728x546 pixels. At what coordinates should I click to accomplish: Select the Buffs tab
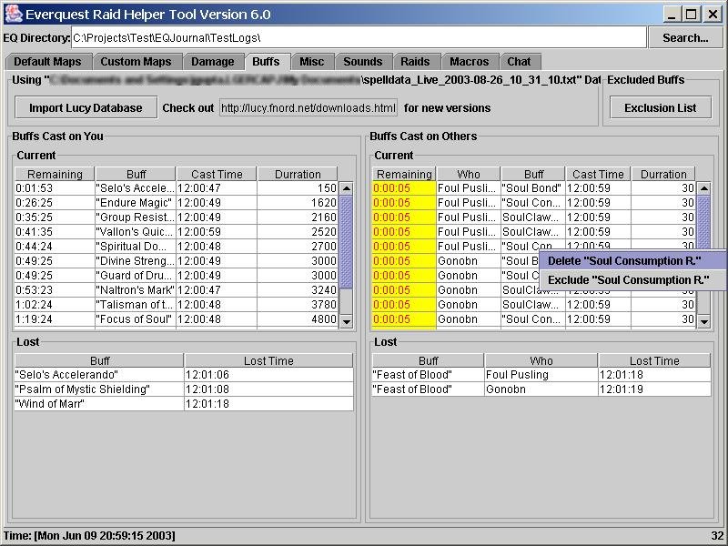(x=266, y=62)
